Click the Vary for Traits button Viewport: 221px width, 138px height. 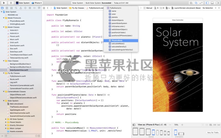point(213,132)
